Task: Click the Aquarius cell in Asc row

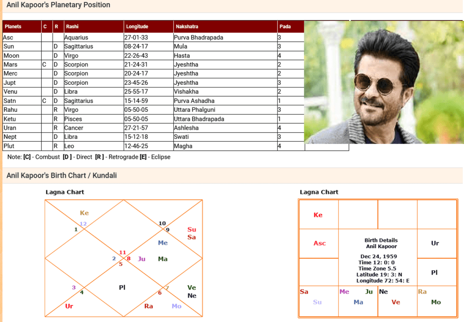Action: pyautogui.click(x=76, y=38)
